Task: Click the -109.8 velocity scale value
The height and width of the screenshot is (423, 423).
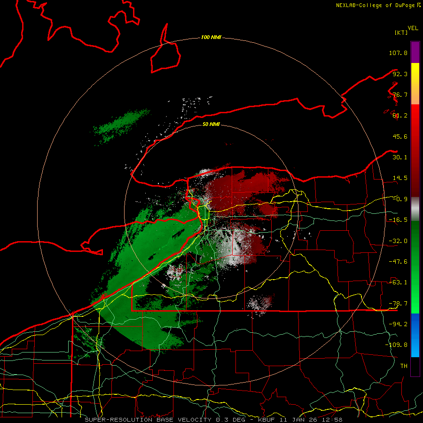Action: [396, 345]
